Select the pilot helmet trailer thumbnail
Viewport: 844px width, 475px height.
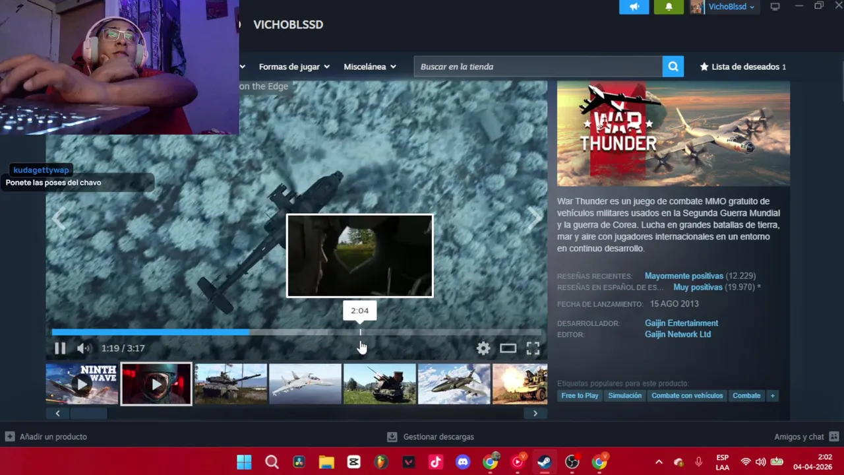coord(156,384)
